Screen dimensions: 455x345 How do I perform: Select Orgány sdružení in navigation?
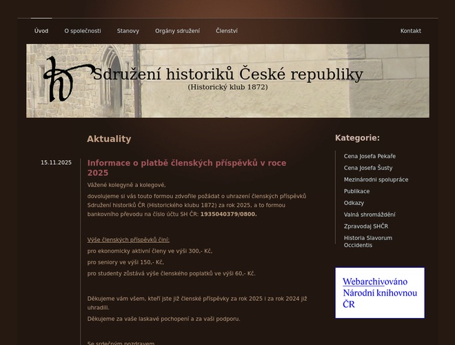(x=177, y=31)
